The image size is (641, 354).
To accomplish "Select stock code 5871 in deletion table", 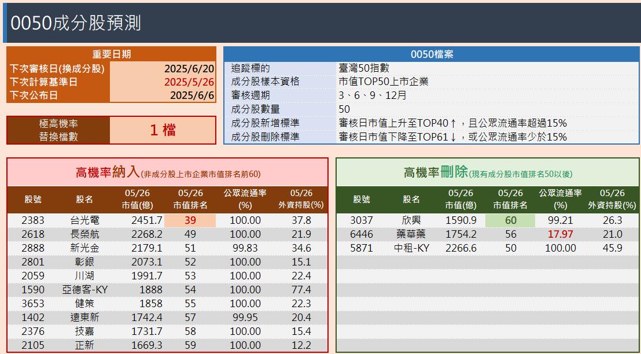I will click(362, 248).
